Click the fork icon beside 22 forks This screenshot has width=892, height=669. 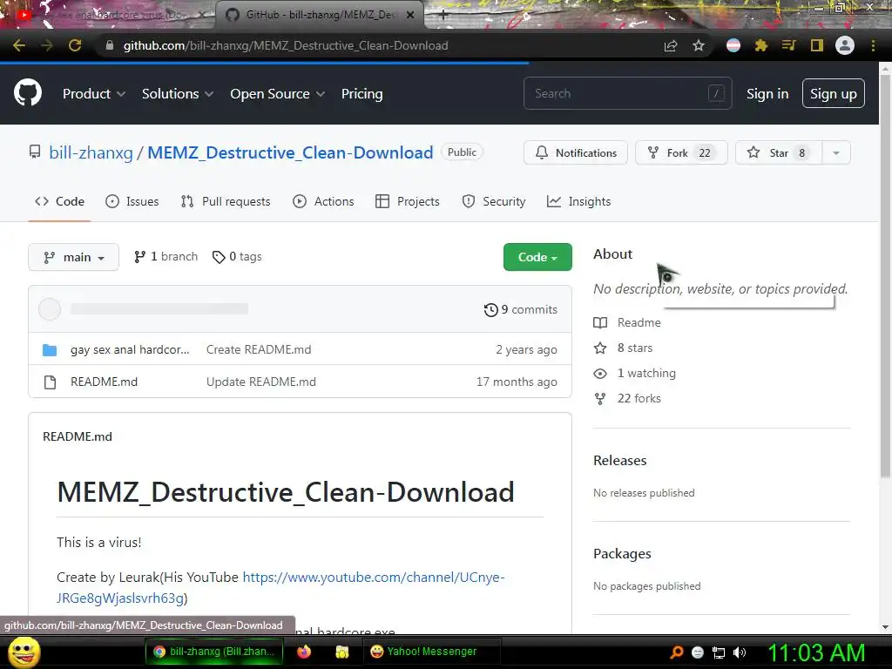coord(600,399)
